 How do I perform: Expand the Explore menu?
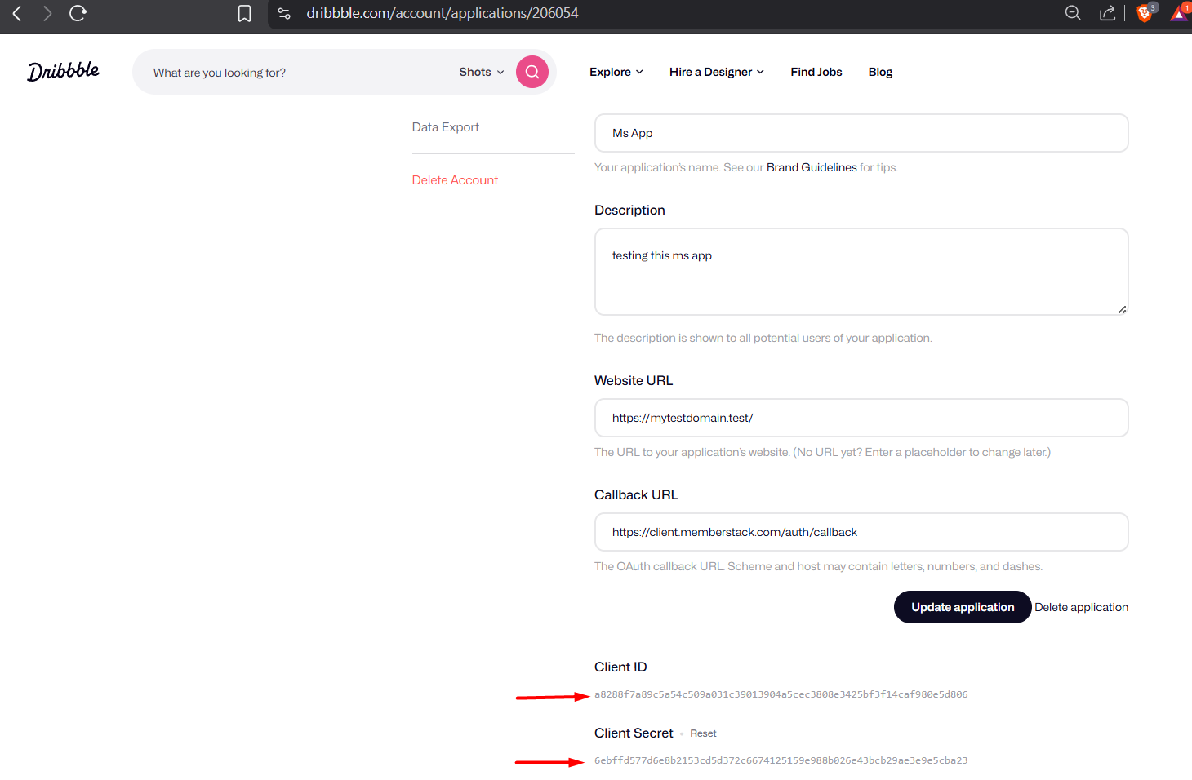click(616, 72)
